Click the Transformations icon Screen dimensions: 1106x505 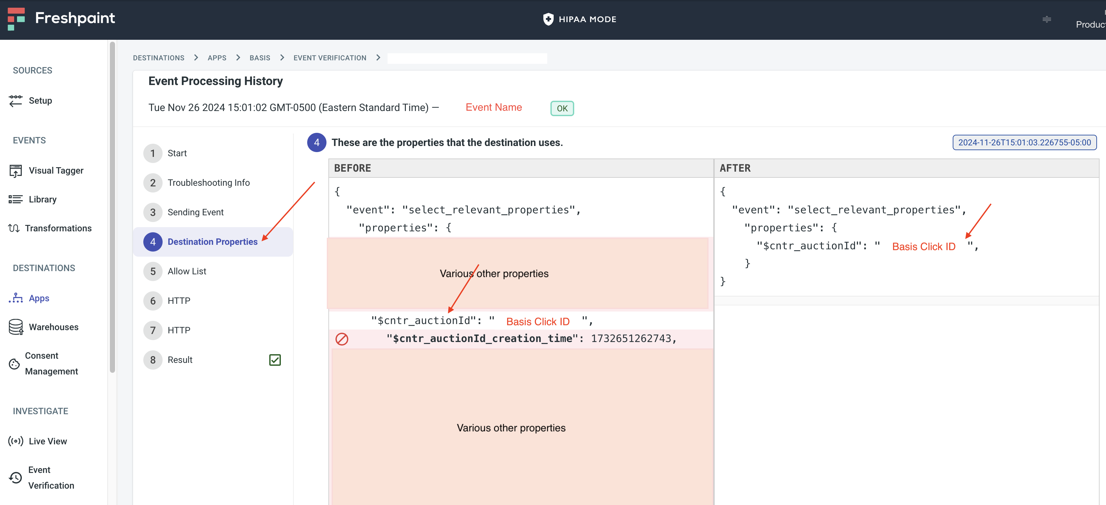pos(14,228)
